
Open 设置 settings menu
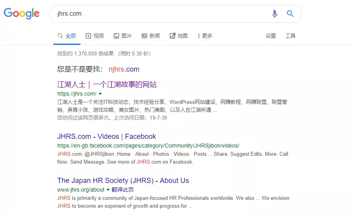tap(270, 36)
